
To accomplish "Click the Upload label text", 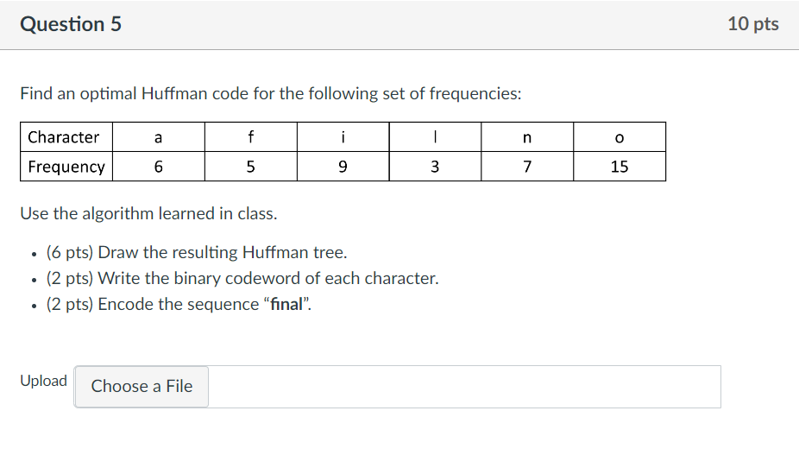I will tap(43, 381).
